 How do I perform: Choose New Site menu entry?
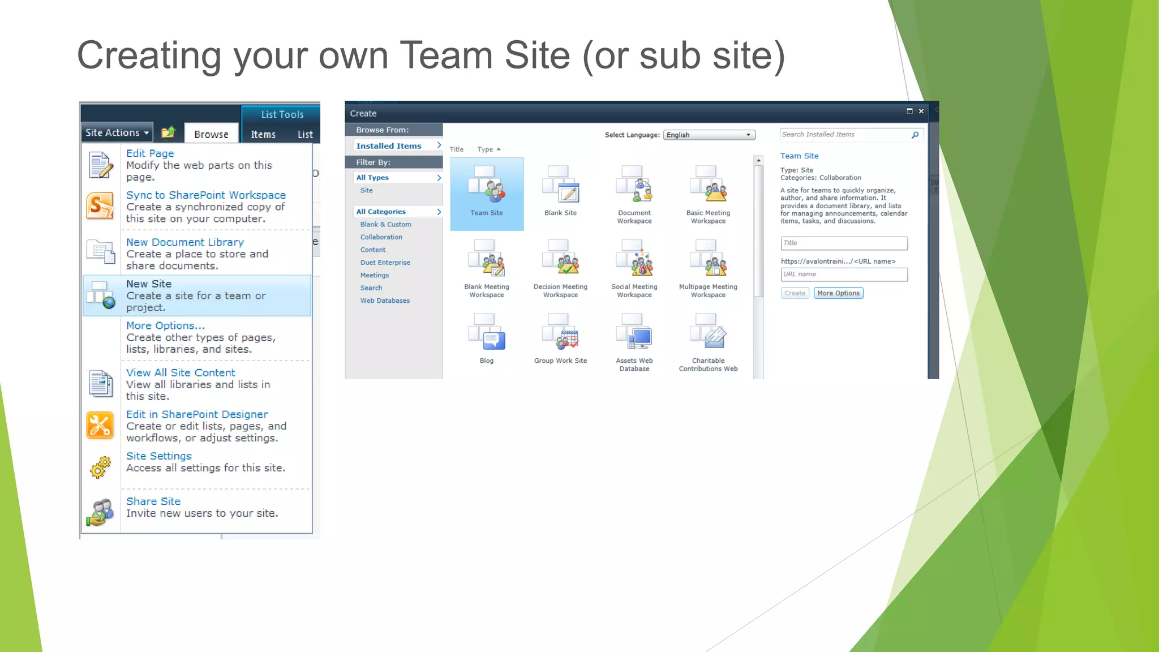(197, 295)
